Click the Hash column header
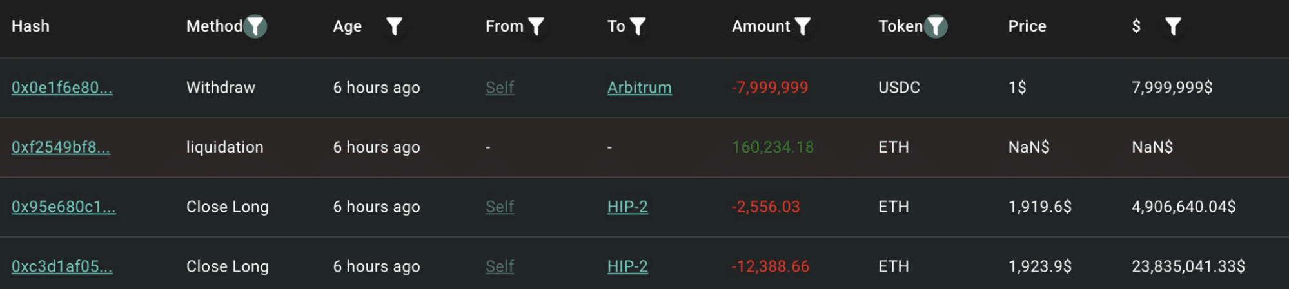 point(30,26)
